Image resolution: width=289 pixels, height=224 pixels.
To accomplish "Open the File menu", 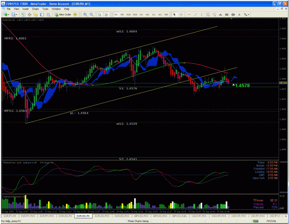I will click(x=9, y=9).
